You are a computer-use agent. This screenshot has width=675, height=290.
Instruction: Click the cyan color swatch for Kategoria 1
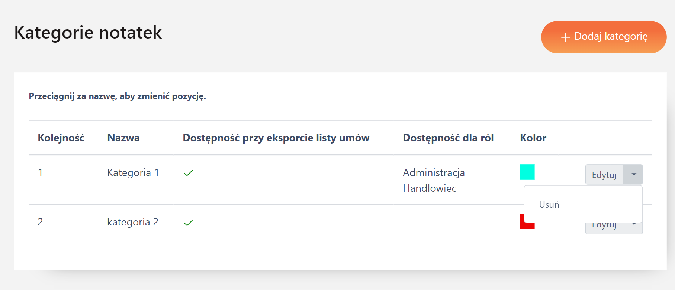(527, 172)
